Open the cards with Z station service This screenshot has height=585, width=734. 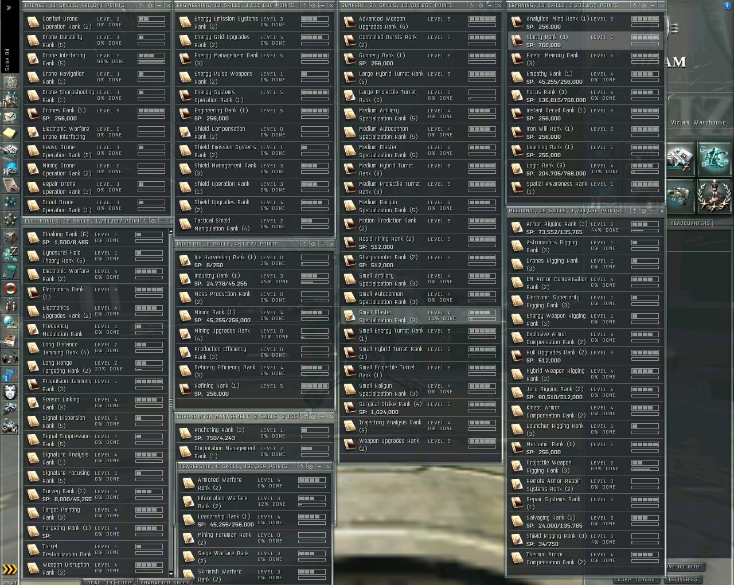[680, 159]
